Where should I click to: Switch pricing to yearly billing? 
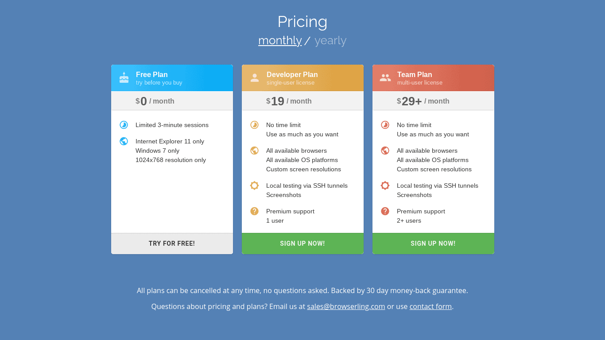[x=330, y=40]
